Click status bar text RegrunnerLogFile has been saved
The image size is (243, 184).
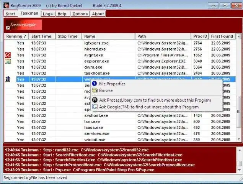35,177
